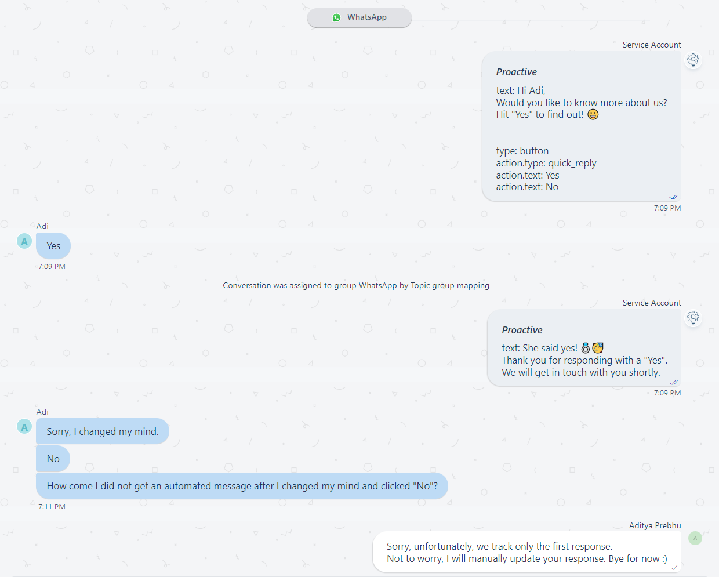The width and height of the screenshot is (719, 577).
Task: Click the checkmark on Aditya Prebhu's reply
Action: (674, 568)
